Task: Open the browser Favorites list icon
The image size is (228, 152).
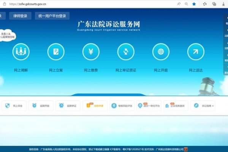Action: tap(205, 4)
